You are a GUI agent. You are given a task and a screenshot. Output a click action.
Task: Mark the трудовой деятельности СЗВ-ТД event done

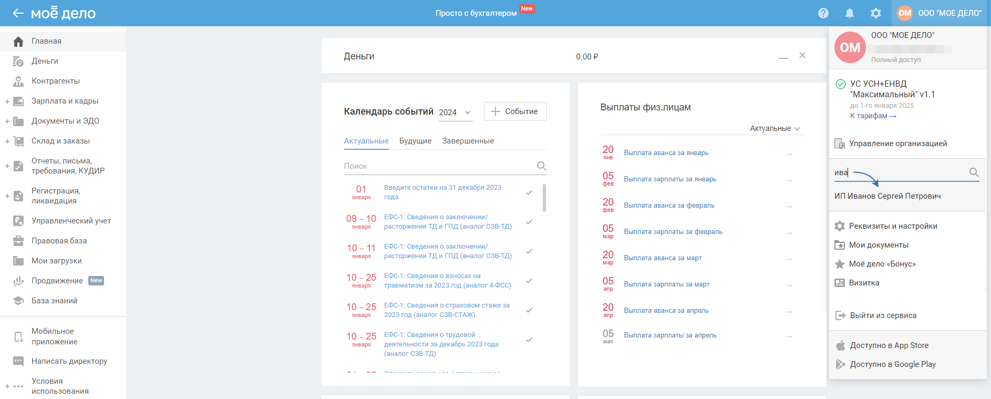529,340
